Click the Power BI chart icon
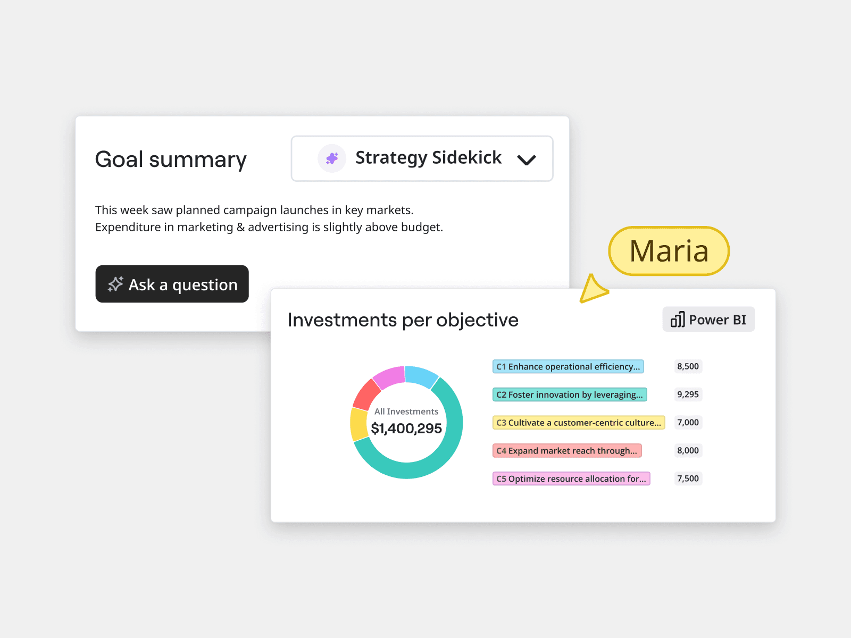The image size is (851, 638). pyautogui.click(x=677, y=320)
